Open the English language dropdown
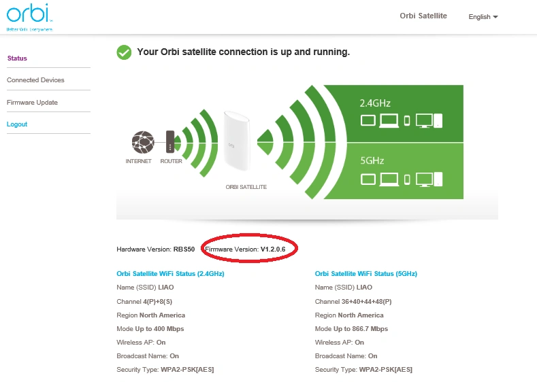537x382 pixels. [483, 17]
